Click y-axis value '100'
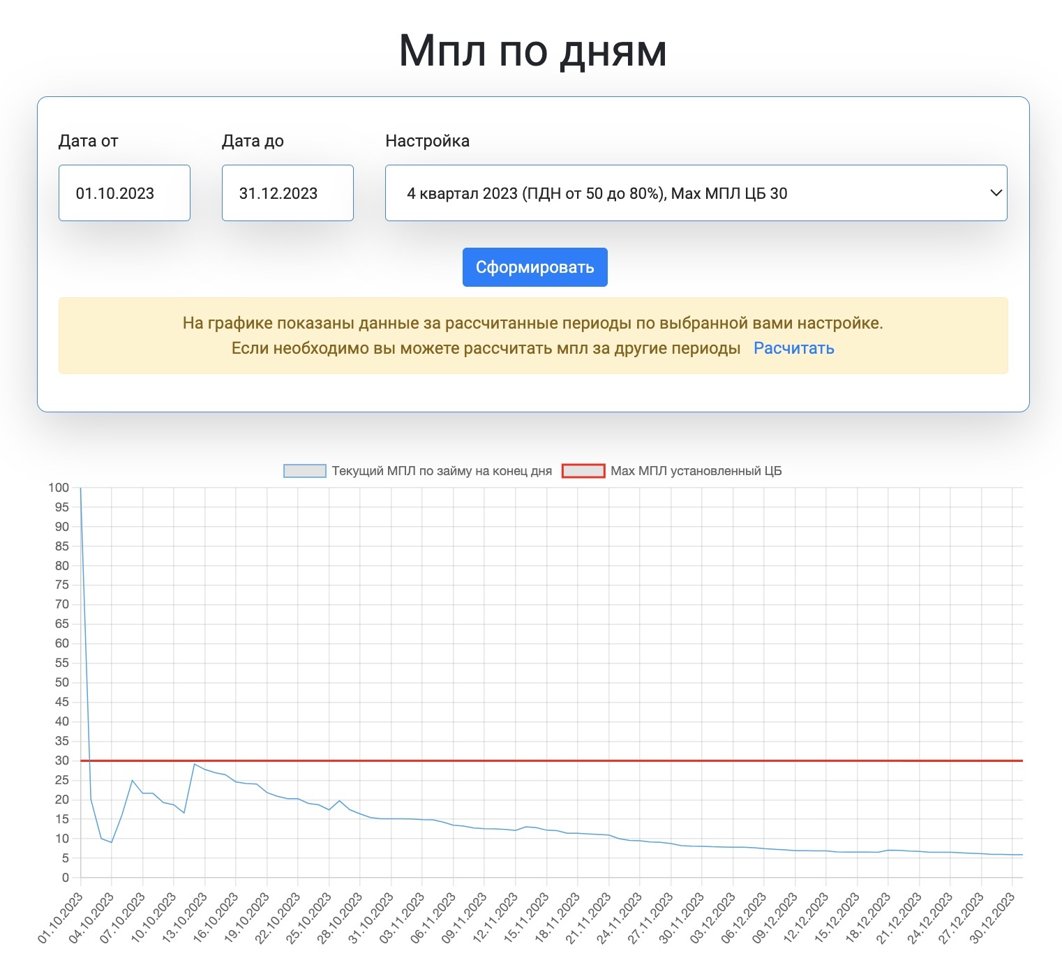The height and width of the screenshot is (974, 1062). tap(59, 488)
